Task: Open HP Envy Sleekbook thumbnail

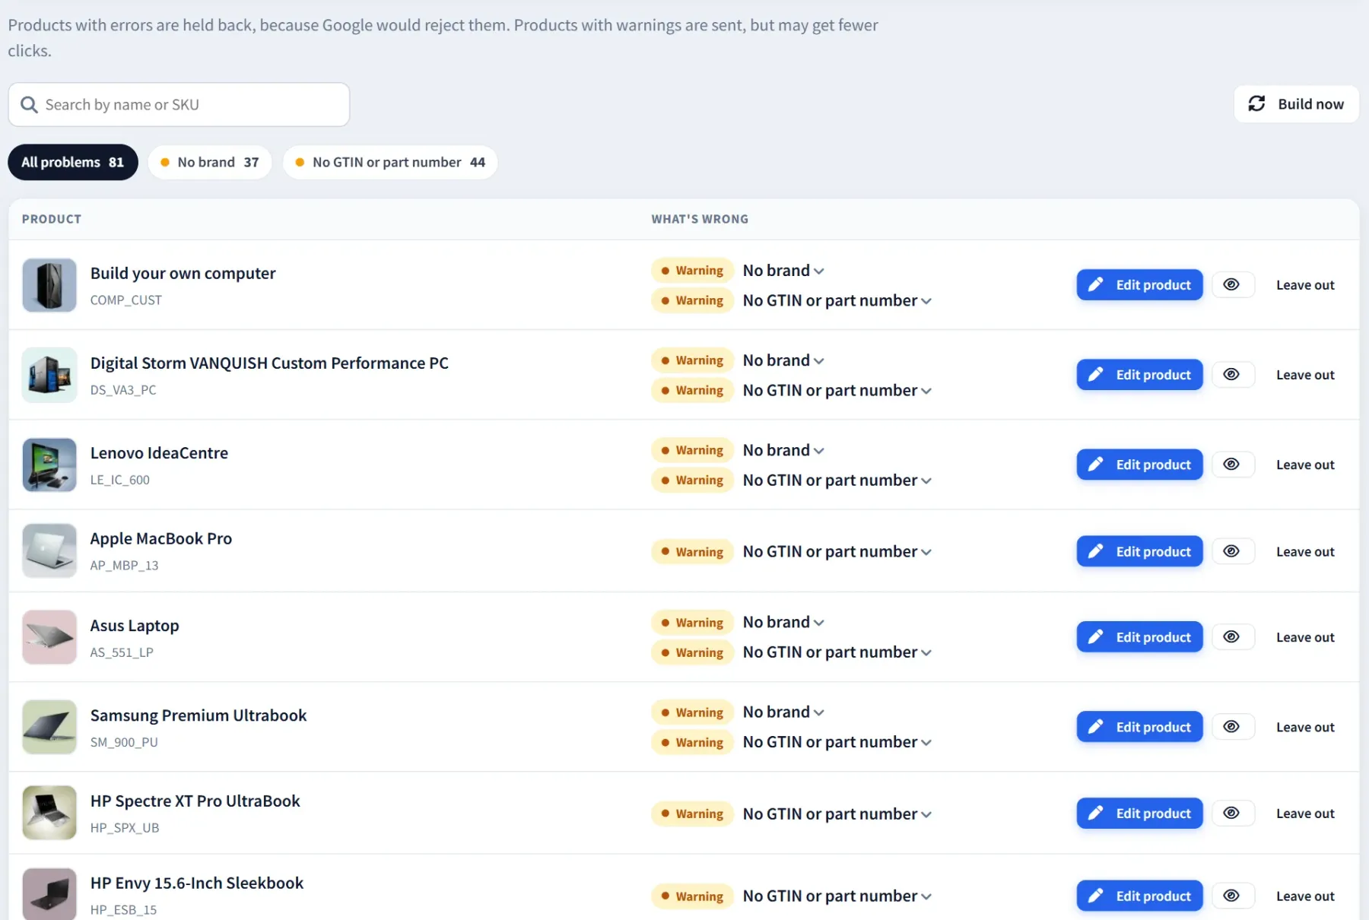Action: tap(49, 894)
